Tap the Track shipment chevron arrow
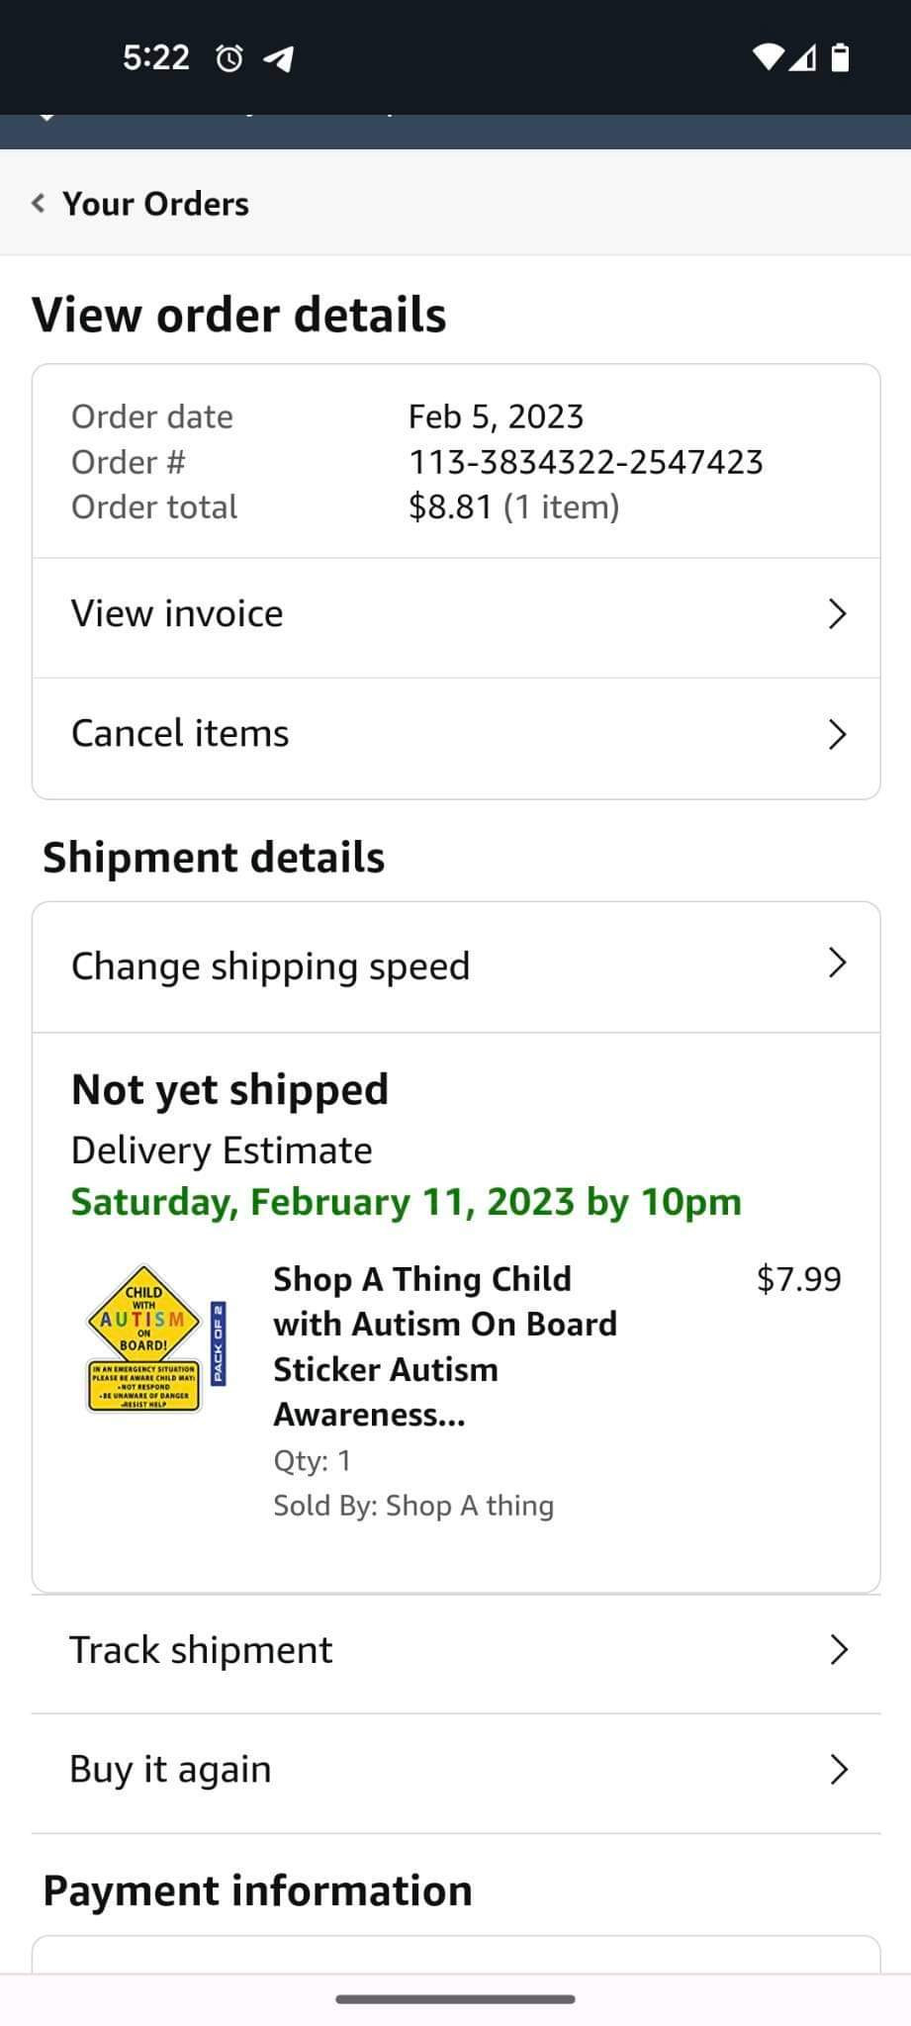This screenshot has height=2026, width=911. point(839,1649)
